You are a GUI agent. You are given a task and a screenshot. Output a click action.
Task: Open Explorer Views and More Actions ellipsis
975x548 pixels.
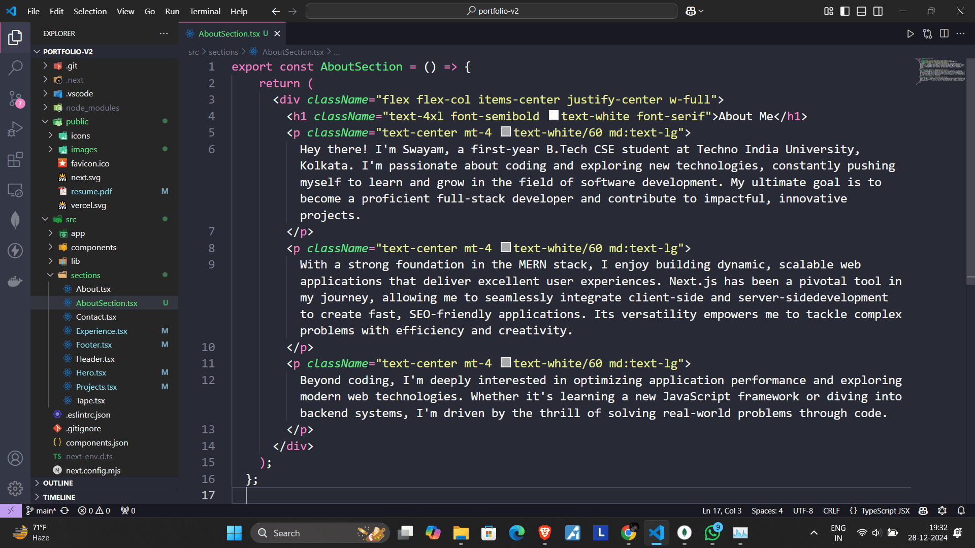pos(164,33)
